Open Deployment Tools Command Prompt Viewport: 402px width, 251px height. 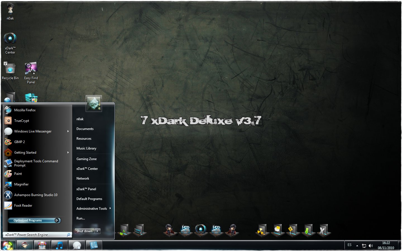pos(36,163)
